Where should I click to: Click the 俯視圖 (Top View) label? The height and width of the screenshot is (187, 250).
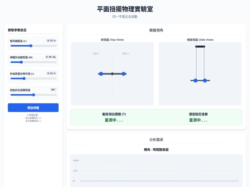coord(112,40)
